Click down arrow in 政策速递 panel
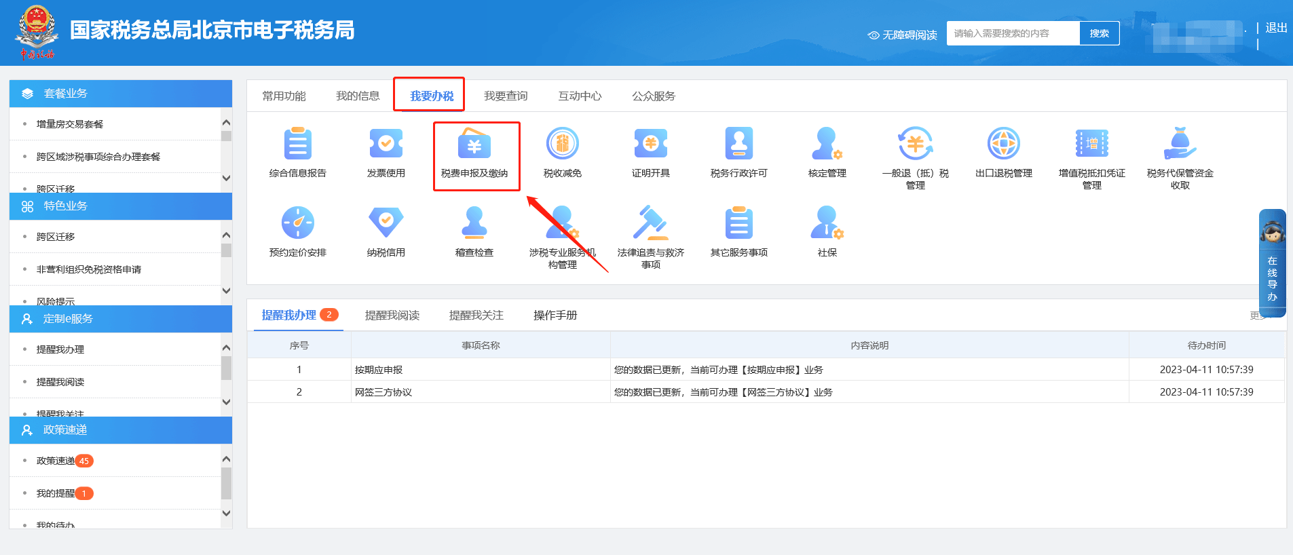1293x555 pixels. click(x=226, y=514)
